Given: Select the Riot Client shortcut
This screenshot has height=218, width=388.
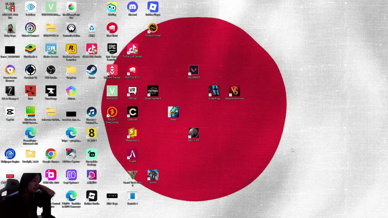Looking at the screenshot, I should 112,28.
